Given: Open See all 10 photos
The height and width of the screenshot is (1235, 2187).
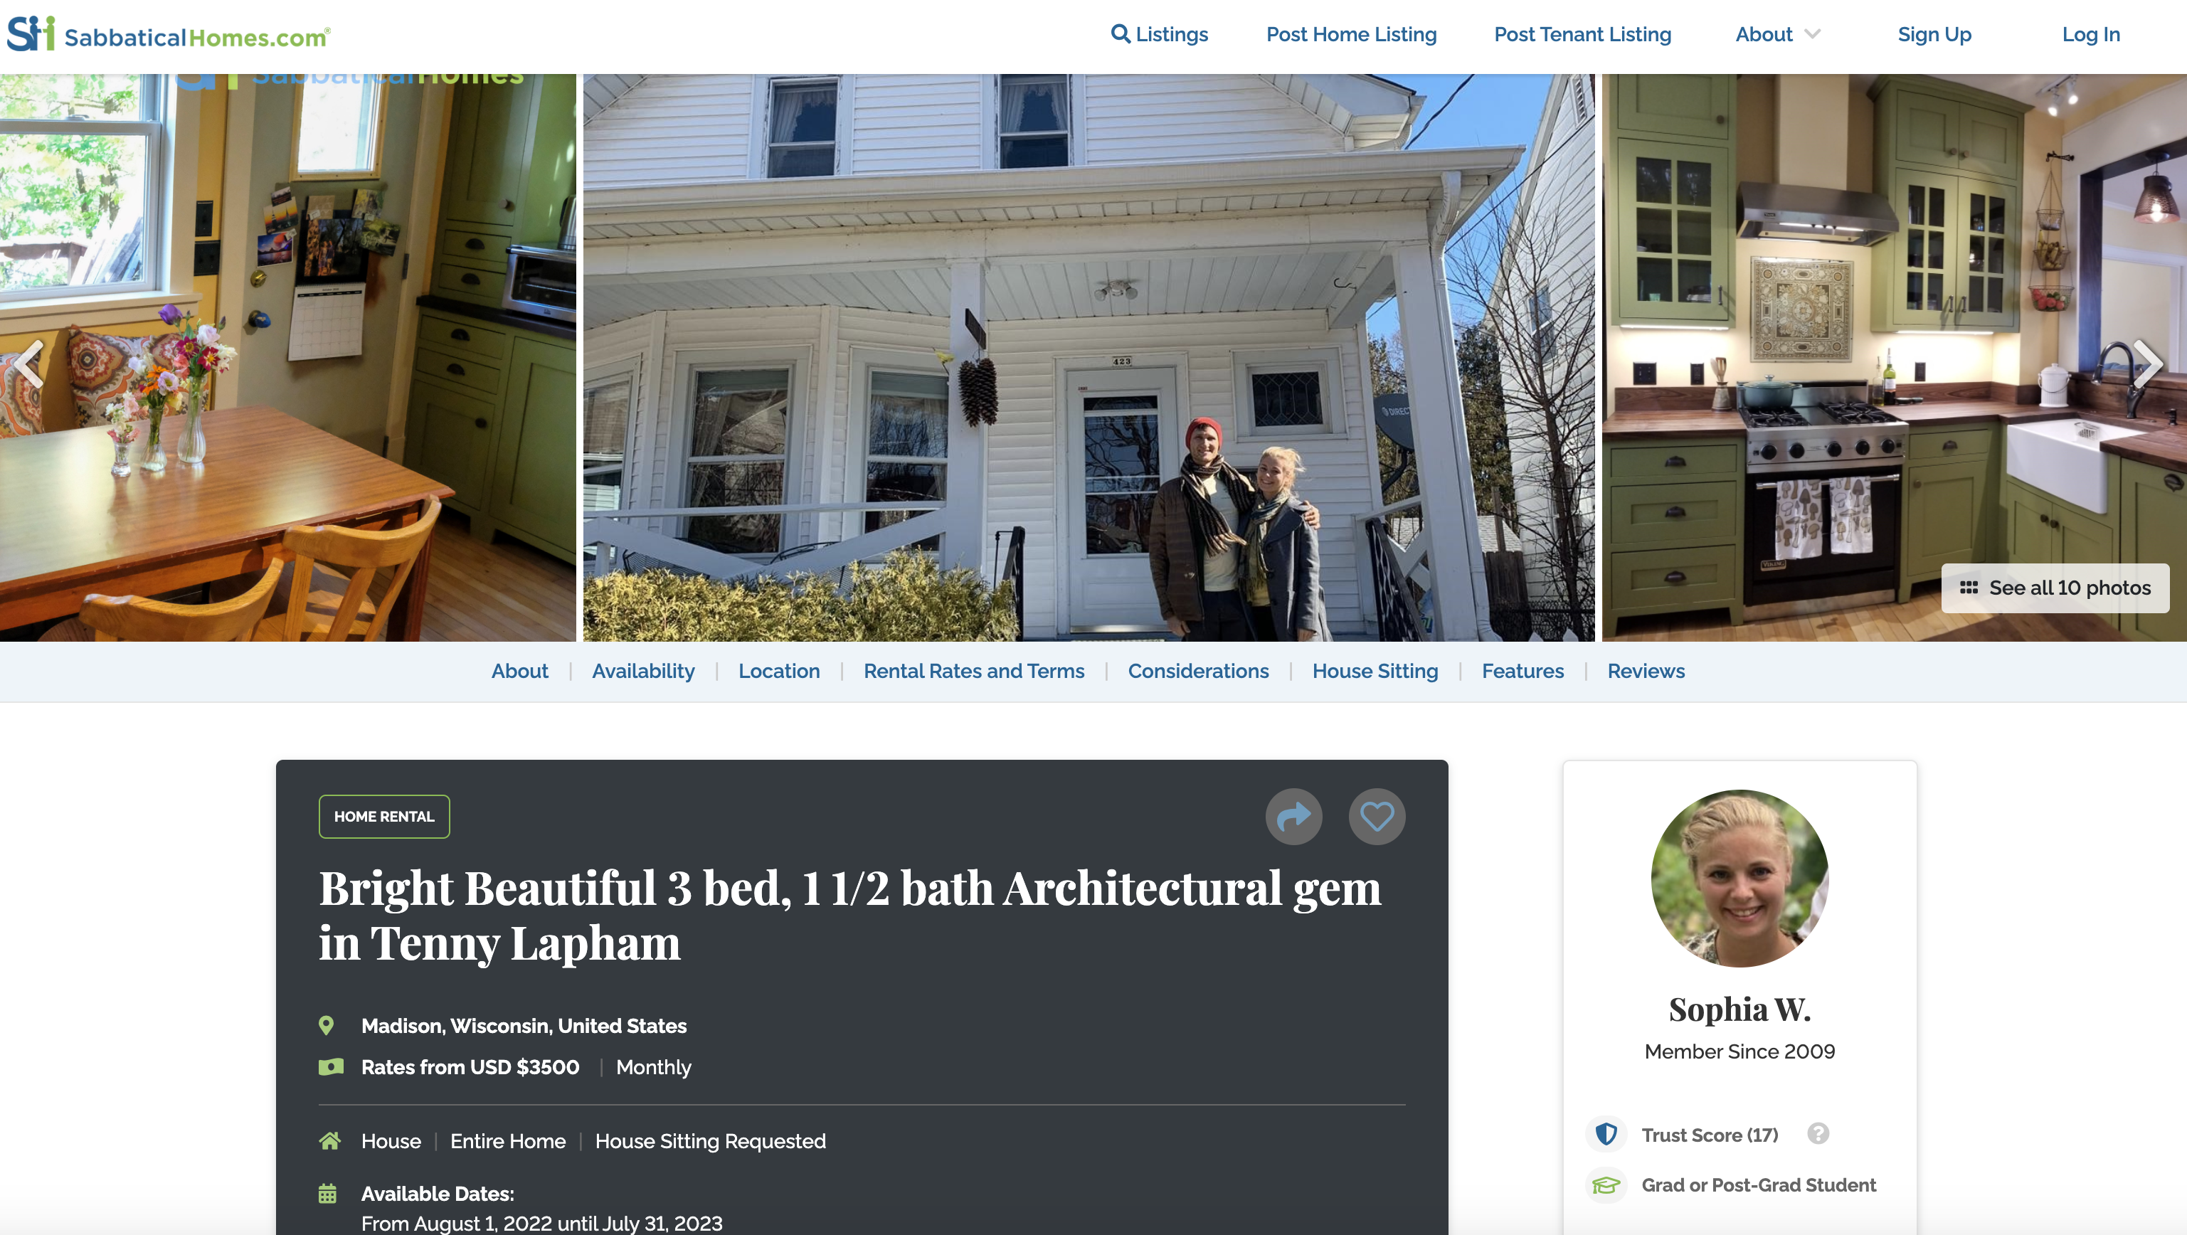Looking at the screenshot, I should [2055, 588].
